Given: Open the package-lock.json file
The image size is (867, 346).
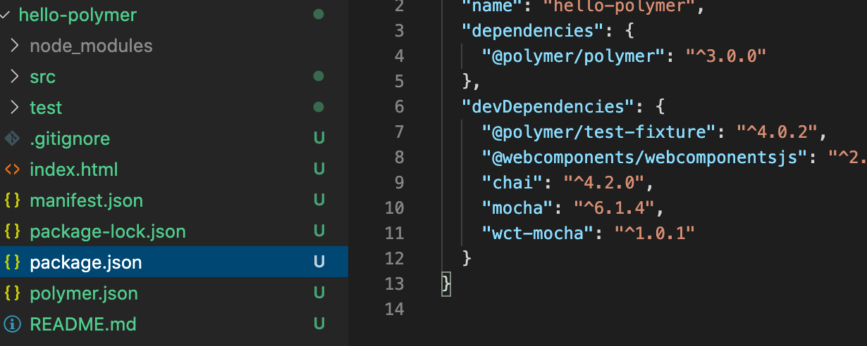Looking at the screenshot, I should point(108,231).
